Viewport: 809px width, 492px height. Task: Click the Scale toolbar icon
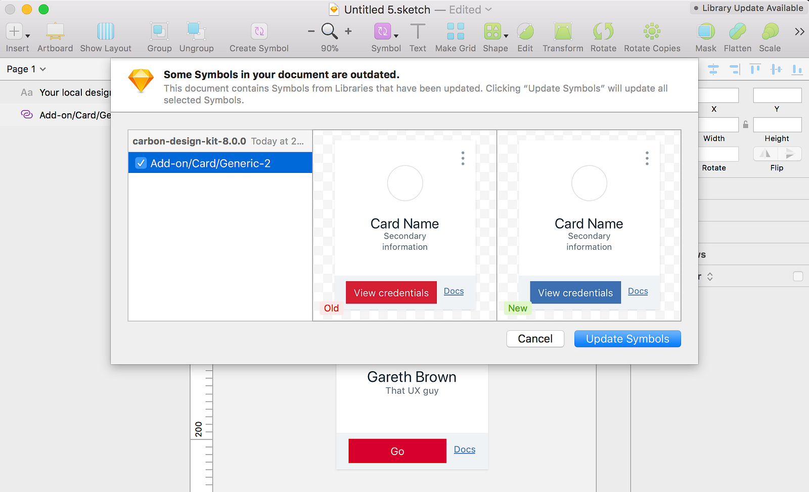770,31
